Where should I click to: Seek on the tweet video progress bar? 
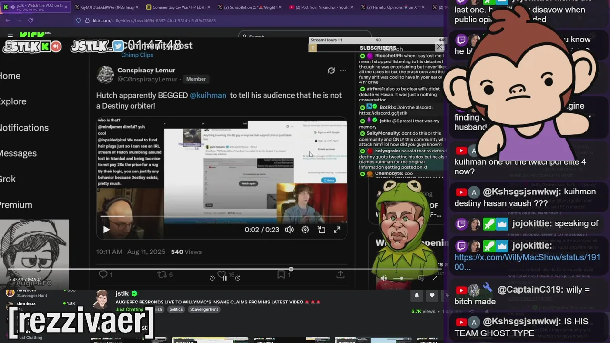222,216
